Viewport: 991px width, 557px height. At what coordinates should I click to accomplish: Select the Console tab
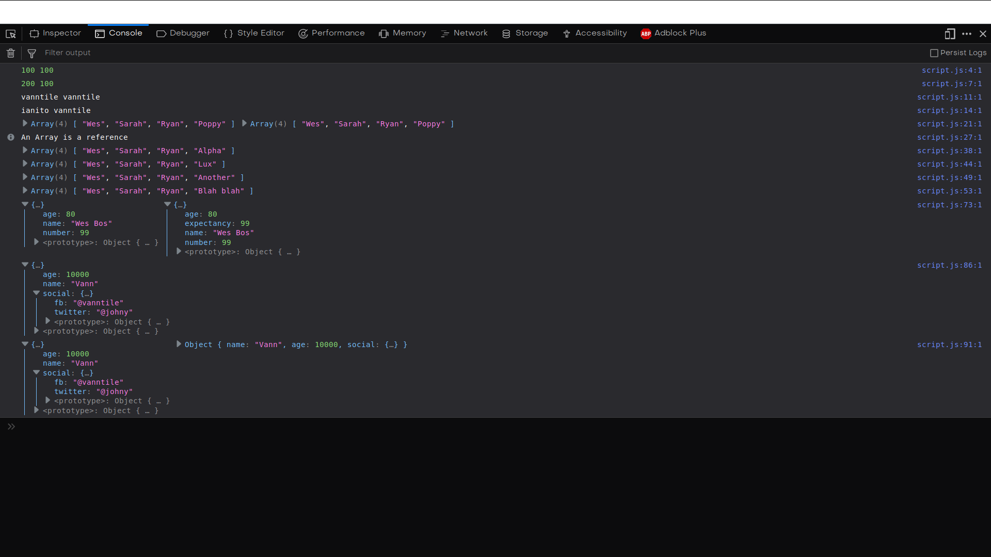125,32
